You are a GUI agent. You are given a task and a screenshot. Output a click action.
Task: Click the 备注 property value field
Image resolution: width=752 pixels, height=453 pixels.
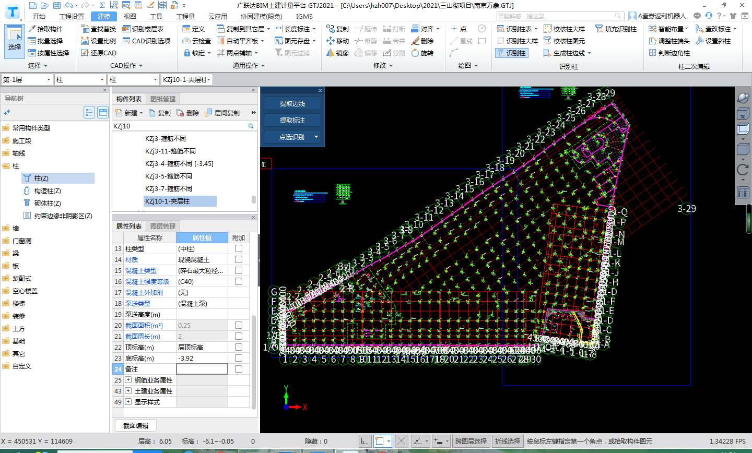coord(202,369)
